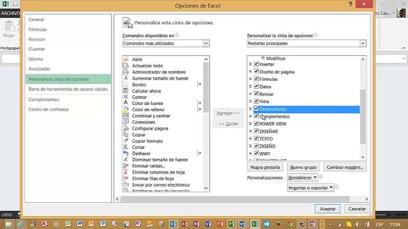Select the Eliminar filas de hoja icon
Image resolution: width=408 pixels, height=229 pixels.
126,178
